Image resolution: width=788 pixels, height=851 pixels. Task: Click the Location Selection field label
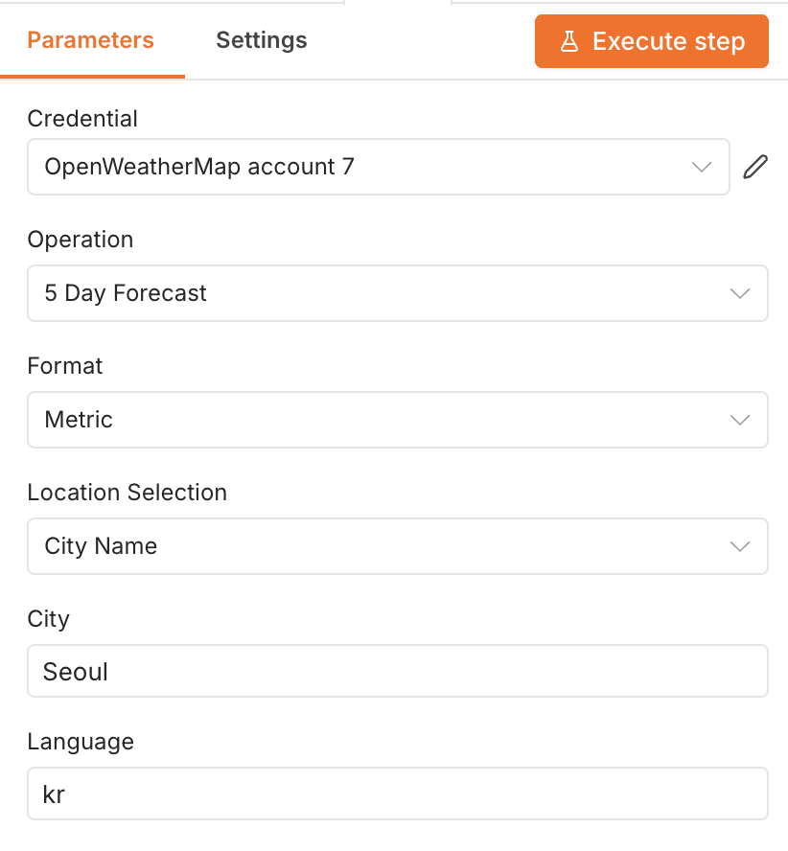point(127,493)
